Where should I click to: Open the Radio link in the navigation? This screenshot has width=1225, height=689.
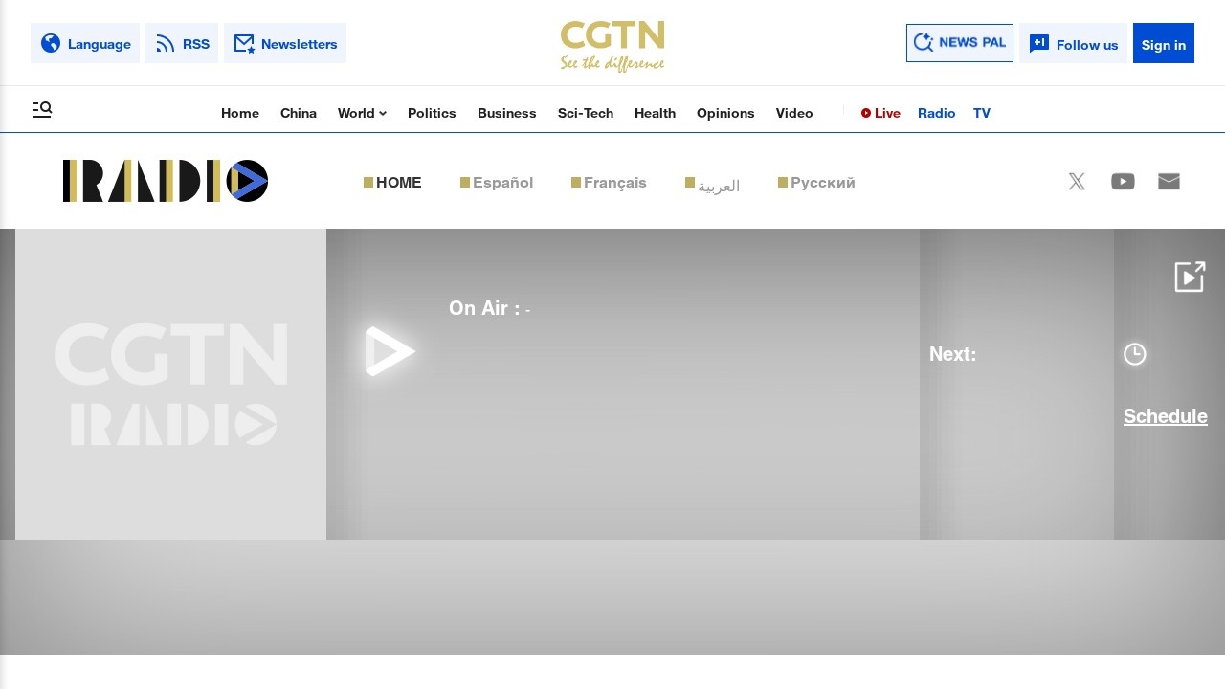(937, 113)
